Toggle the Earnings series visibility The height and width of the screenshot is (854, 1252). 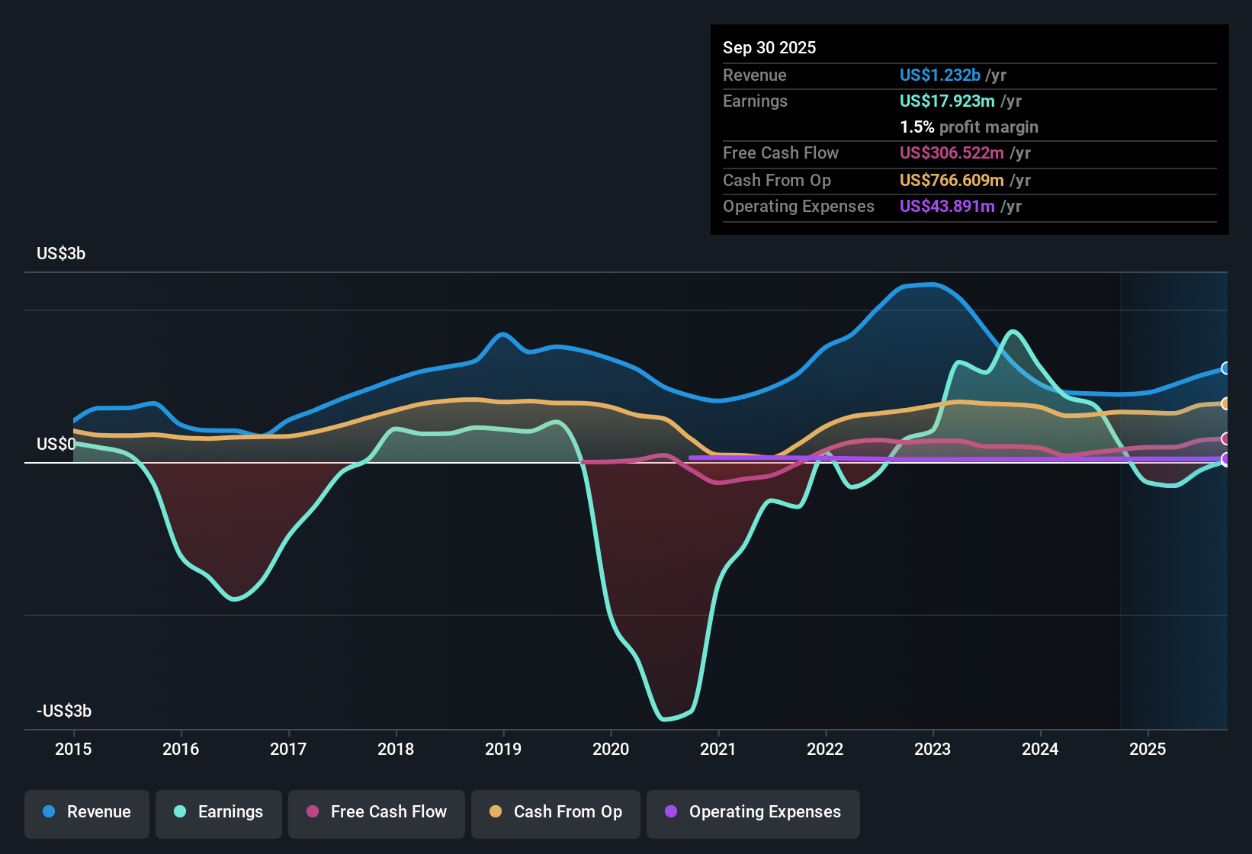pos(219,813)
